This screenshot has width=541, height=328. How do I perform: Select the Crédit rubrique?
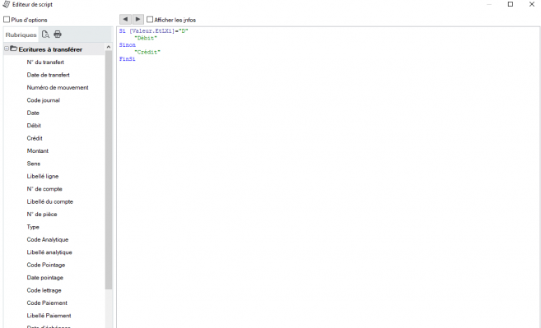click(x=35, y=138)
